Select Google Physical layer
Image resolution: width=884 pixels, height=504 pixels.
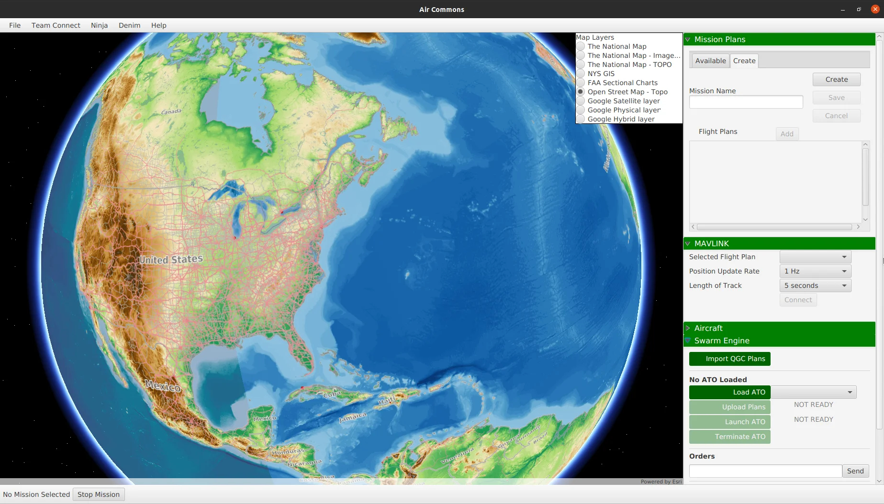[581, 110]
